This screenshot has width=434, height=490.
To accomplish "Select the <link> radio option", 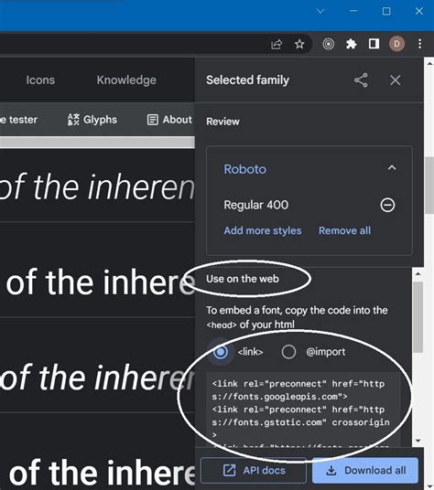I will [x=221, y=352].
